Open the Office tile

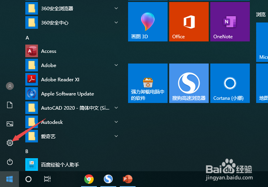(x=189, y=22)
